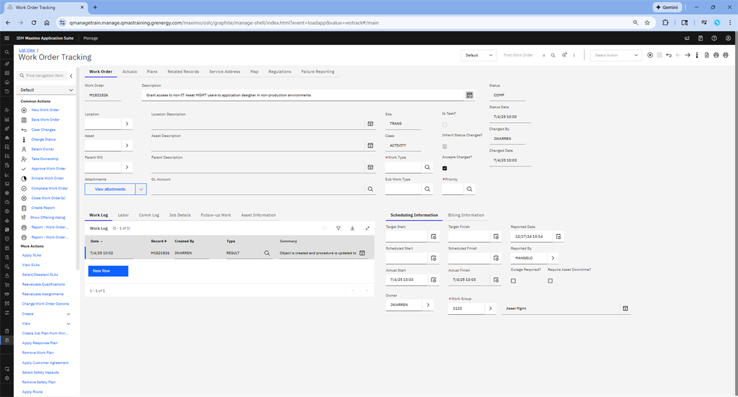Click the Change Status toolbar icon
The image size is (738, 397).
(697, 55)
